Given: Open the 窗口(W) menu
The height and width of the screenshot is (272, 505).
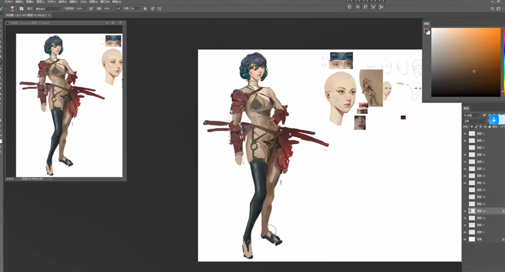Looking at the screenshot, I should 105,2.
